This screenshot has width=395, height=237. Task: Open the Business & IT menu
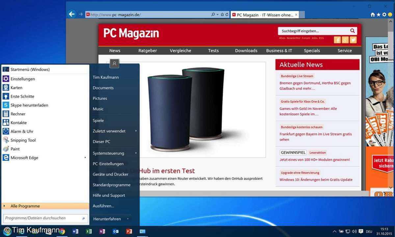[x=279, y=50]
